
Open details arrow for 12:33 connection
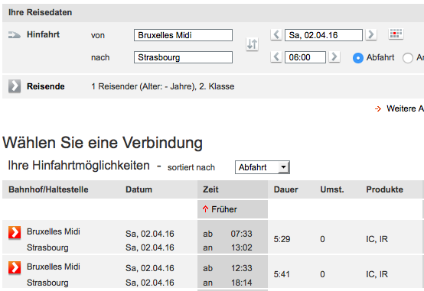click(x=15, y=267)
